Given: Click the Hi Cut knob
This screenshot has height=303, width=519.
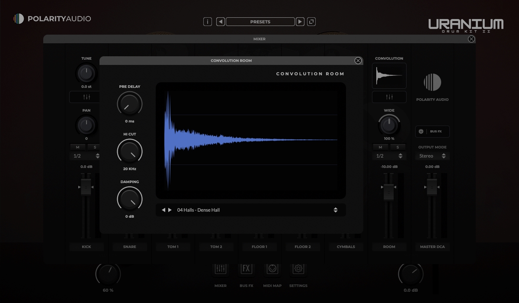Looking at the screenshot, I should 130,151.
